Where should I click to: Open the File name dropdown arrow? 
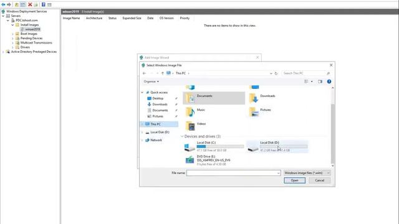279,173
